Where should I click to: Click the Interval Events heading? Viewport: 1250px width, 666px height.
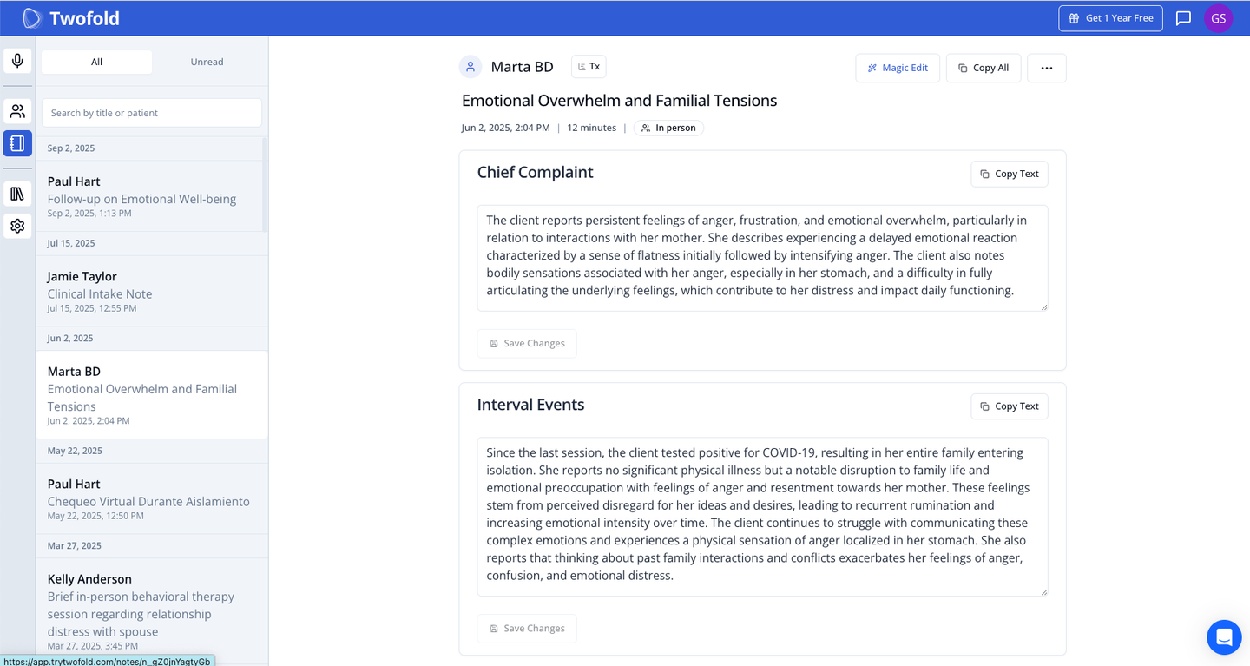point(530,405)
